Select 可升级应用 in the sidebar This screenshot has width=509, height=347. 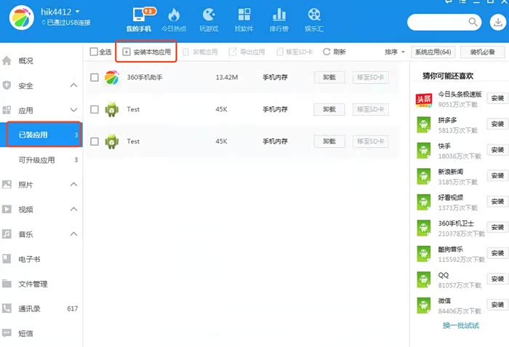36,160
